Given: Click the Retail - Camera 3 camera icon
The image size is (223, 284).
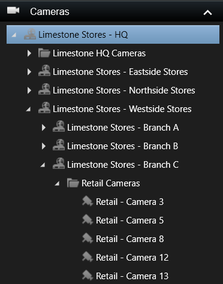Looking at the screenshot, I should tap(88, 201).
